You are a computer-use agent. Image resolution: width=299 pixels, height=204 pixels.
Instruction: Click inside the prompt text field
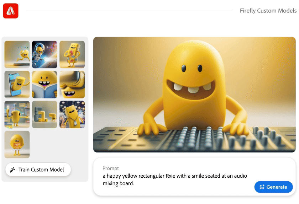pyautogui.click(x=175, y=179)
